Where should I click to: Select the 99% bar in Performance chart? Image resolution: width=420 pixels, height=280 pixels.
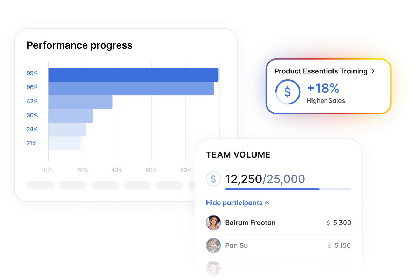pos(133,75)
